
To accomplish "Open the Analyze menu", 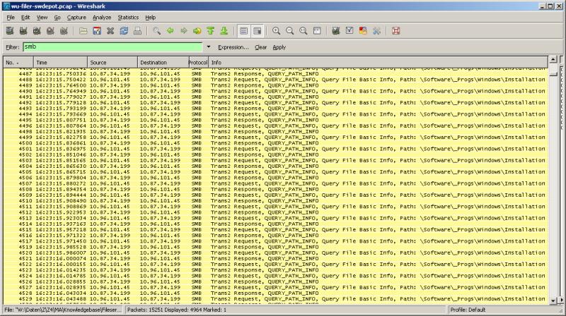I will click(102, 17).
